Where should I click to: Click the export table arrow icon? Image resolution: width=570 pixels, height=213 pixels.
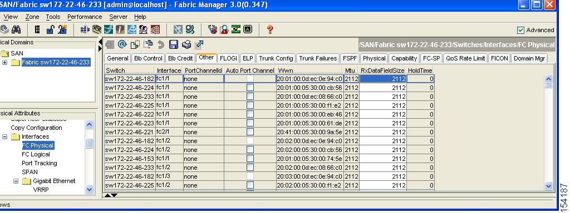coord(199,44)
